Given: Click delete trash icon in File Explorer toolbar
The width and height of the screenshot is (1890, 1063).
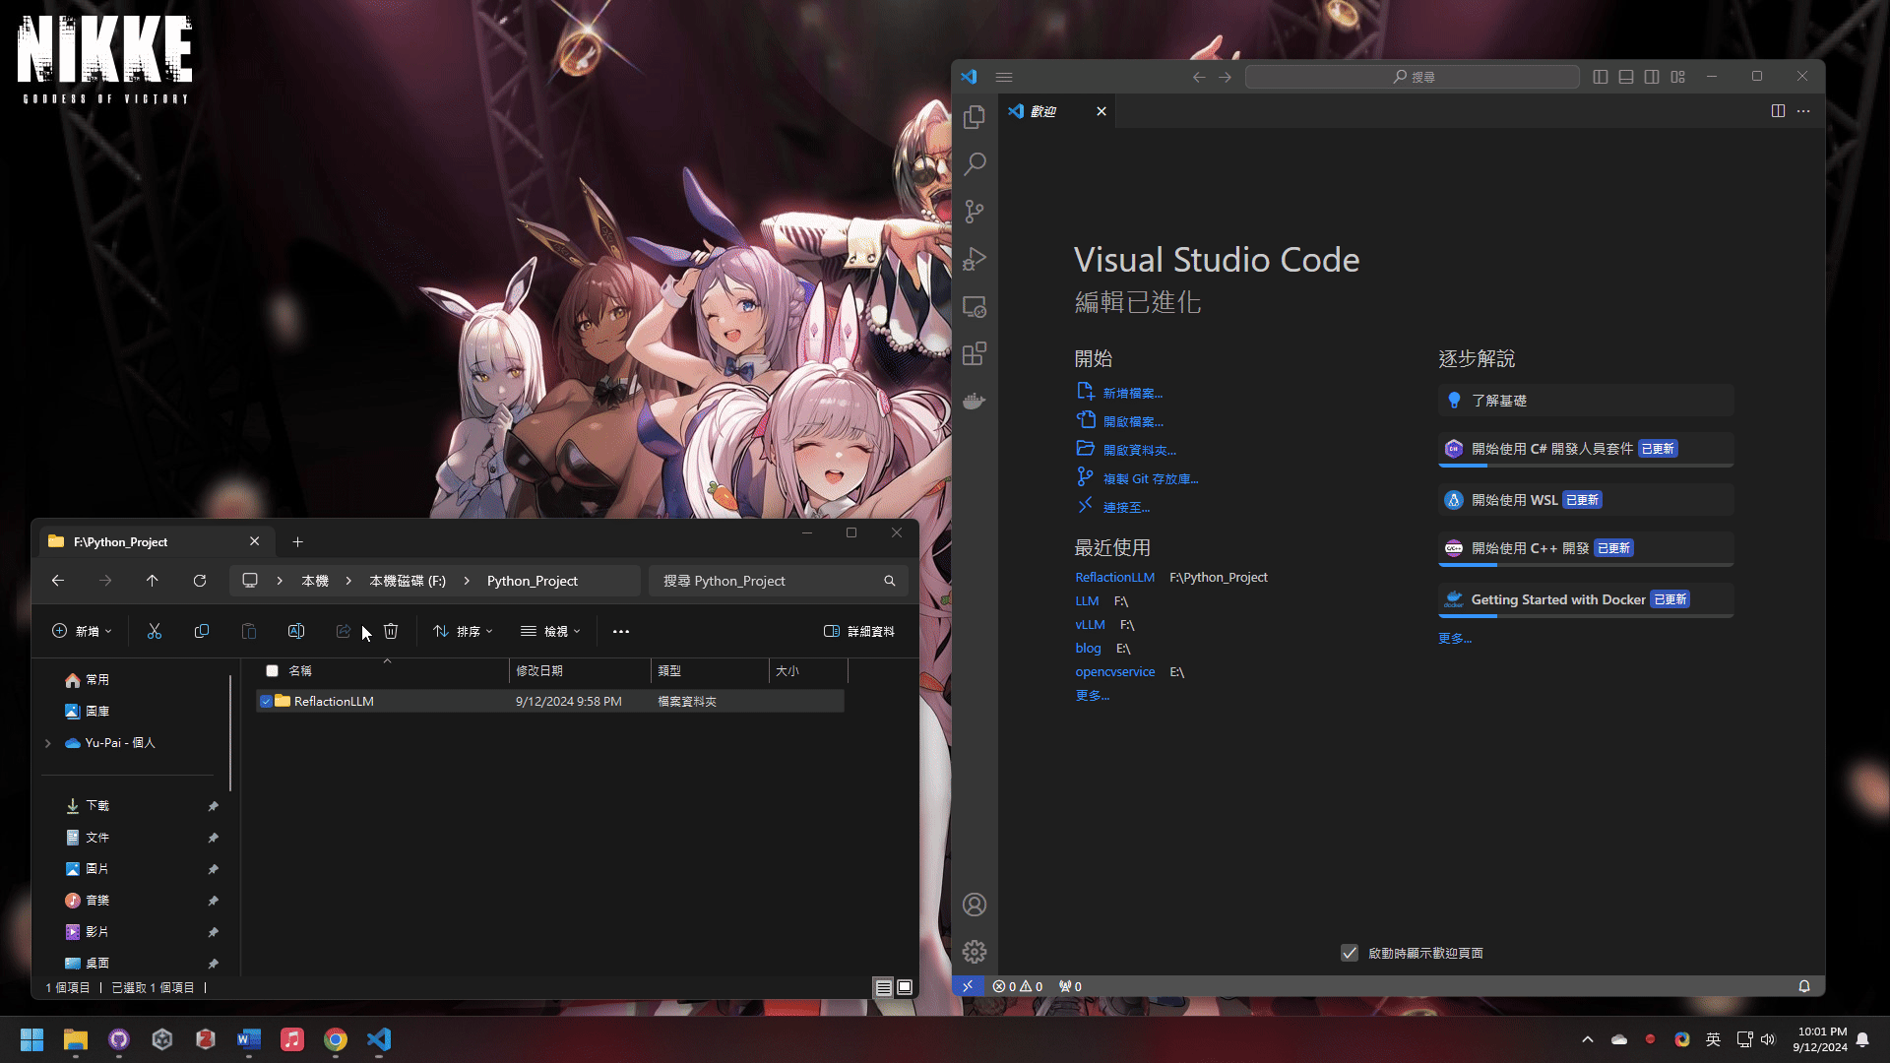Looking at the screenshot, I should coord(391,631).
